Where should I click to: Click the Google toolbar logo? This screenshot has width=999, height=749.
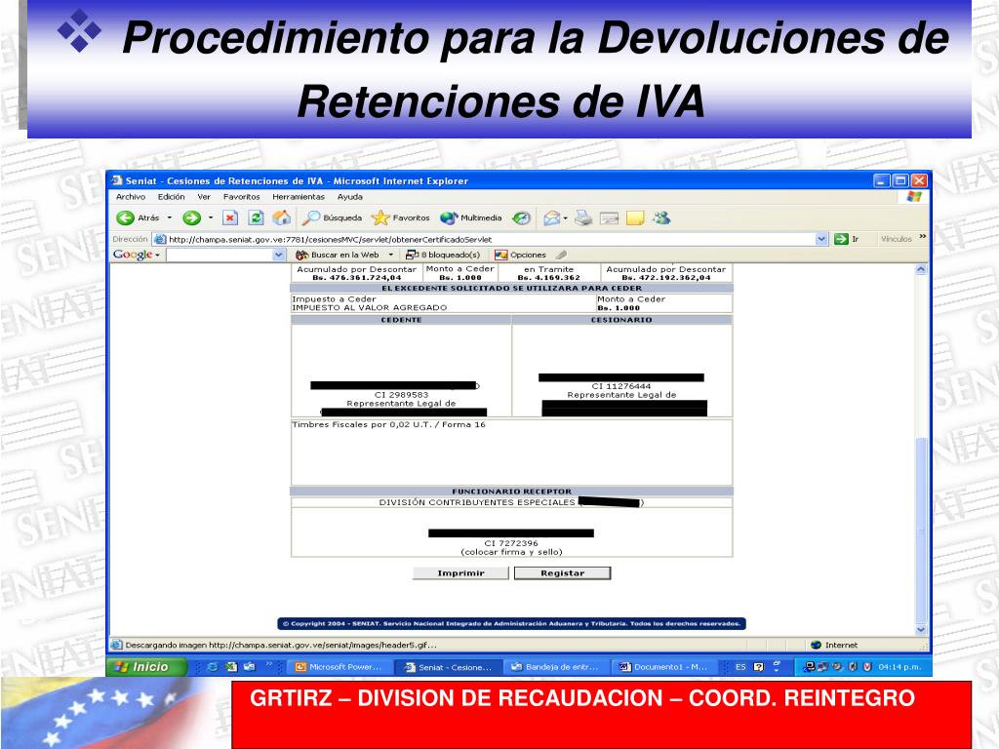(133, 255)
